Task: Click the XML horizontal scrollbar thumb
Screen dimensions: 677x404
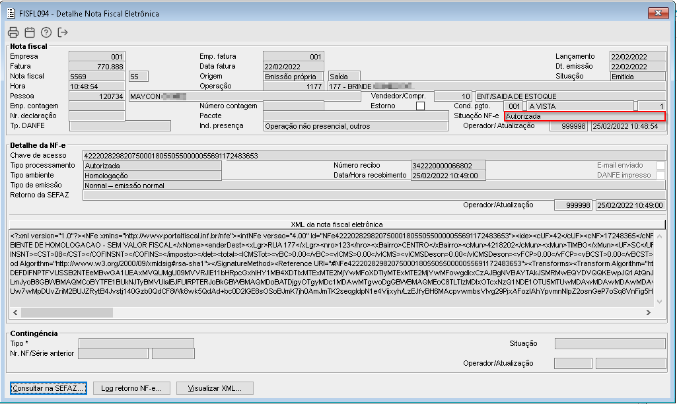Action: tap(67, 312)
